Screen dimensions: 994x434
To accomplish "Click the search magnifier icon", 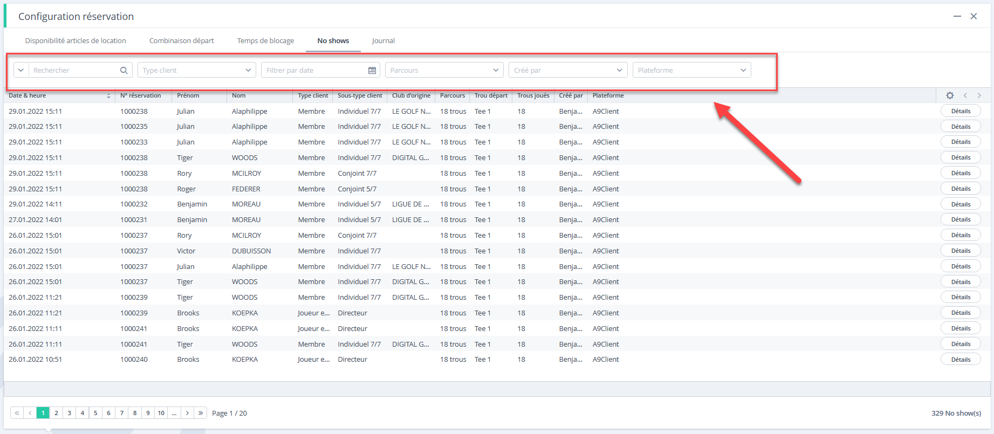I will (x=124, y=70).
